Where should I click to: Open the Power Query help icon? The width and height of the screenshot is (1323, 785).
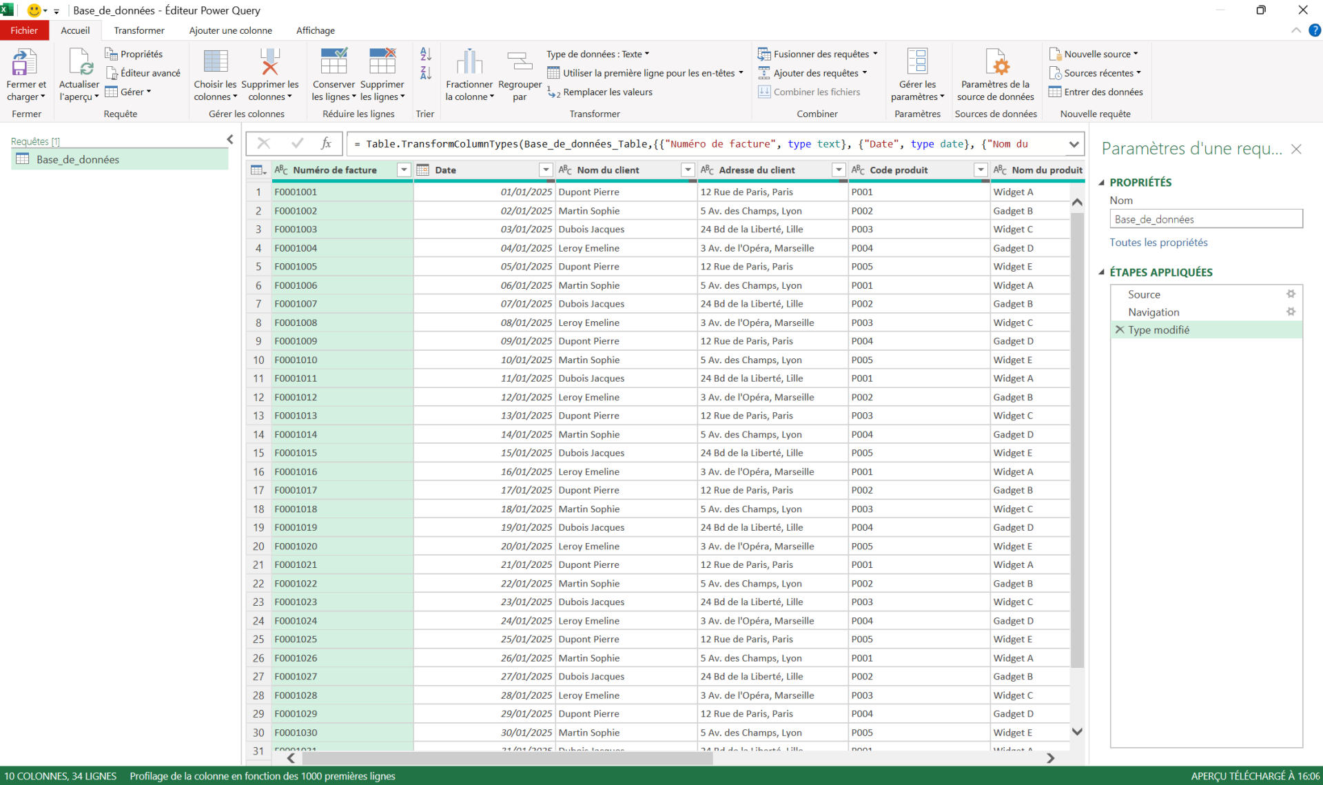[1314, 30]
